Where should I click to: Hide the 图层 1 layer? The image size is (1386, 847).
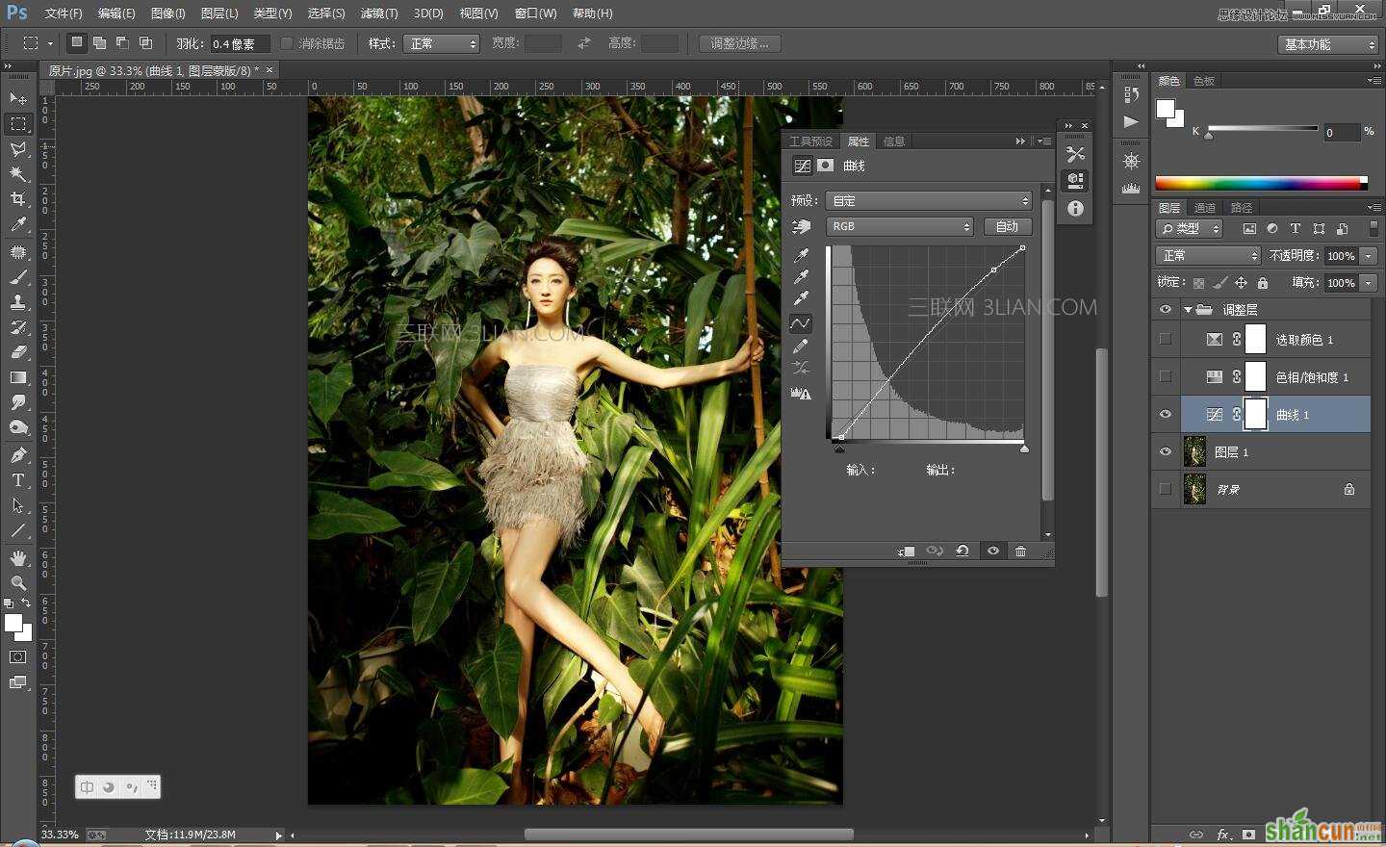point(1166,451)
